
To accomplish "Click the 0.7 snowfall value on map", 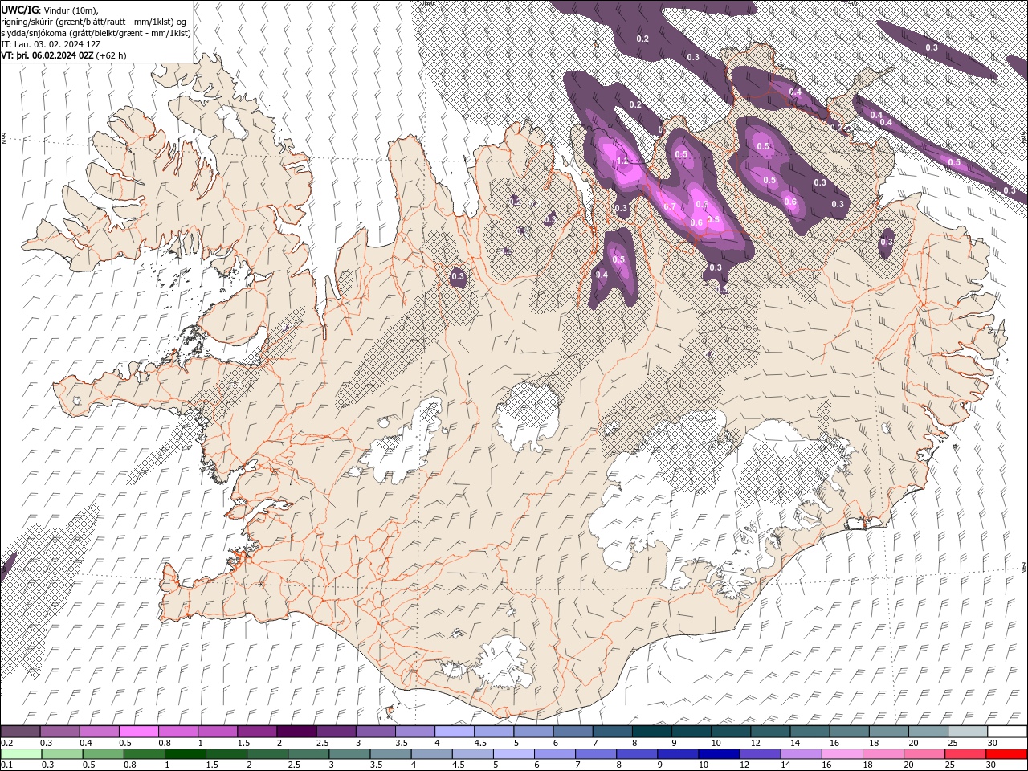I will 670,207.
